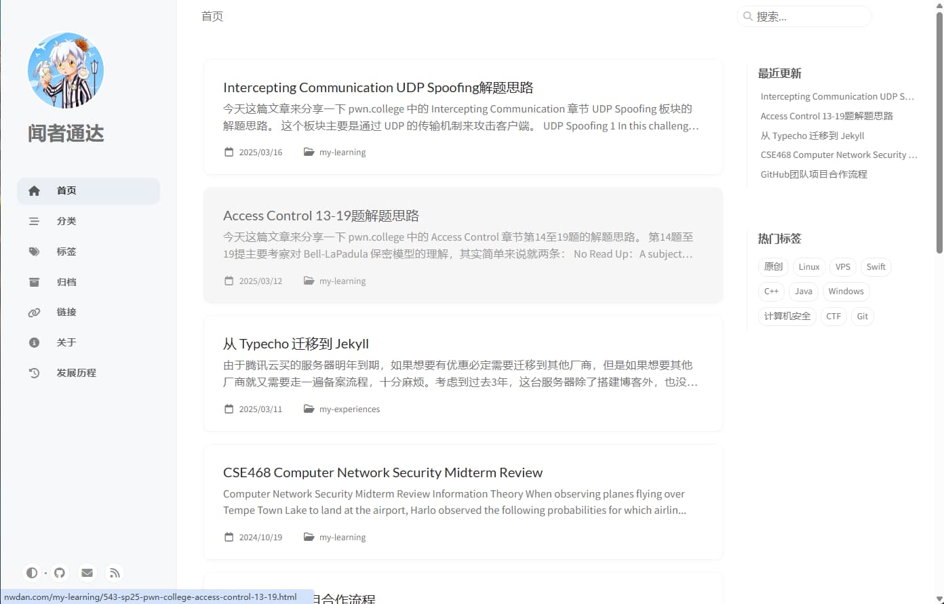Open the 分类 menu item

tap(66, 220)
